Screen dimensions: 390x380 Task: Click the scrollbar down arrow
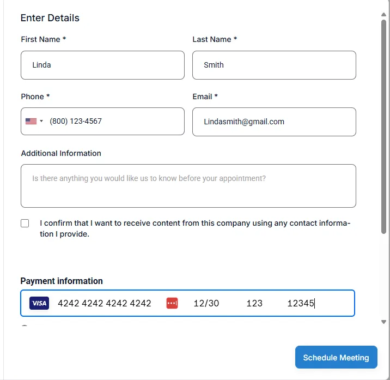384,322
